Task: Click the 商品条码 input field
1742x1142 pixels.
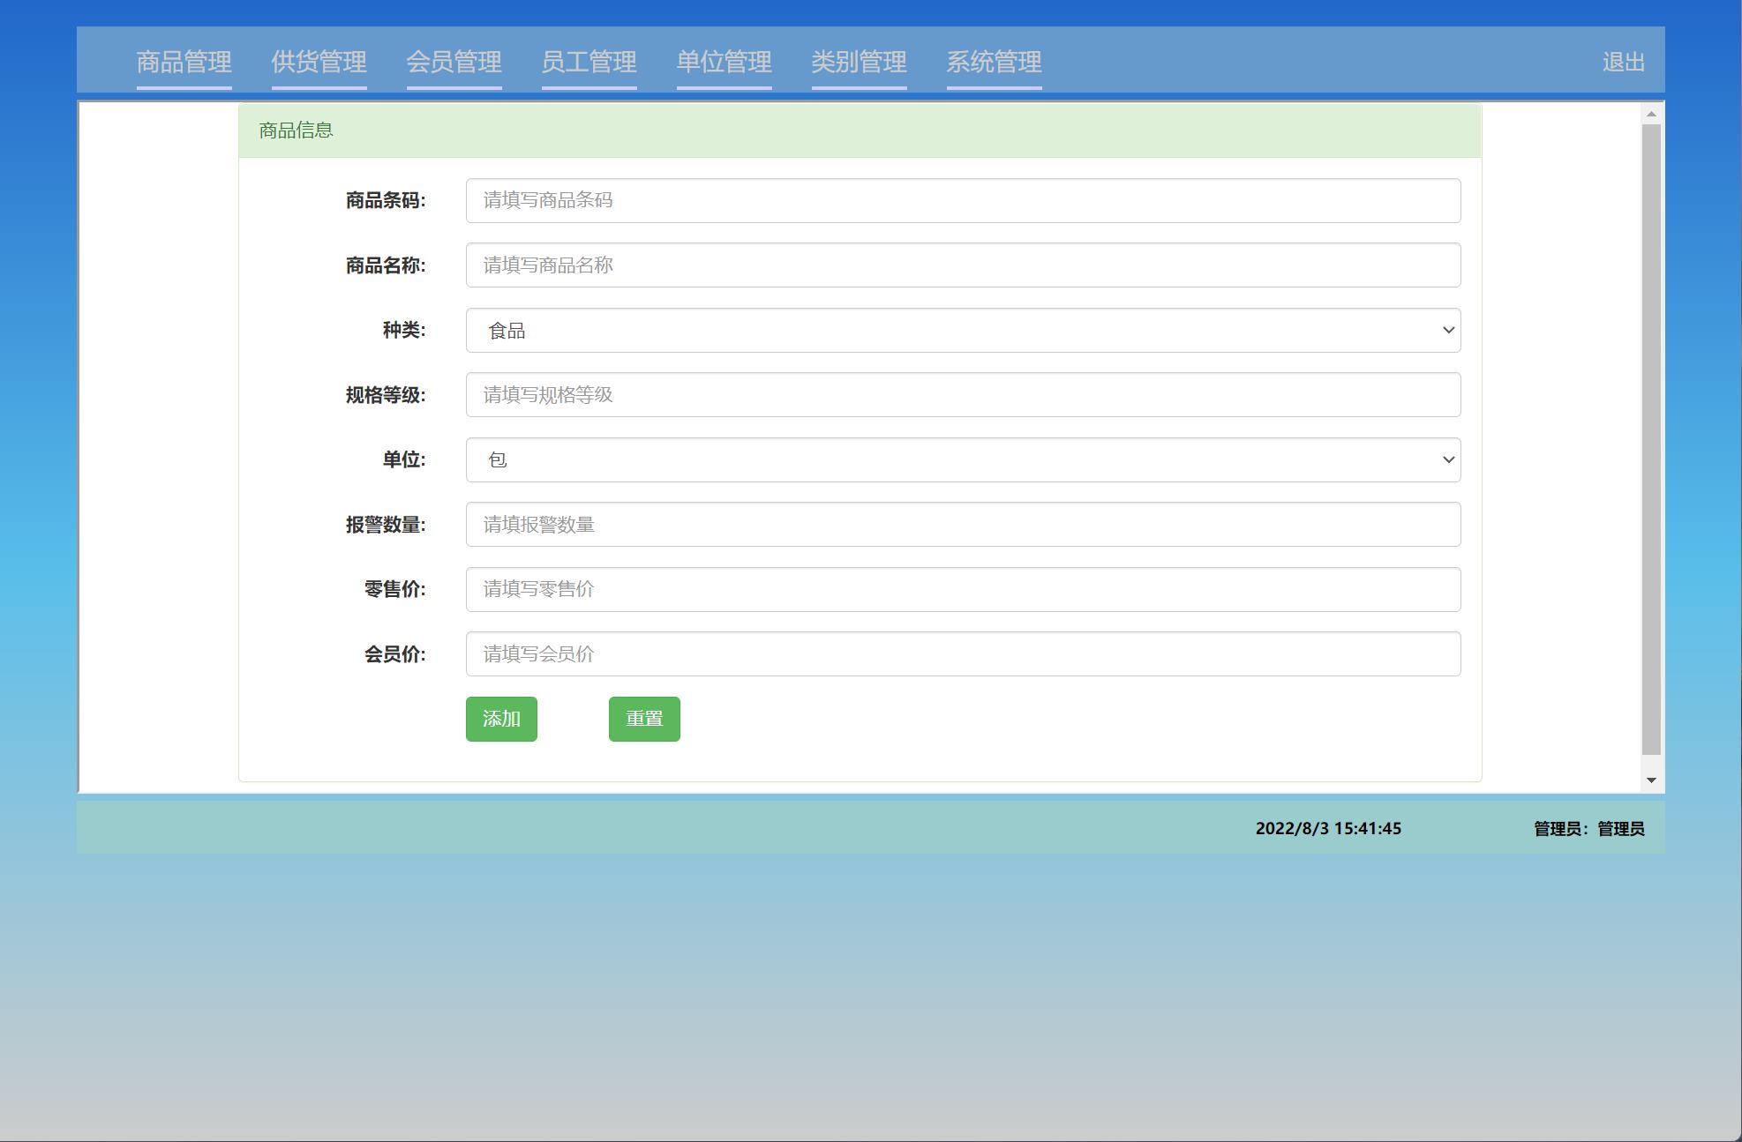Action: click(964, 200)
